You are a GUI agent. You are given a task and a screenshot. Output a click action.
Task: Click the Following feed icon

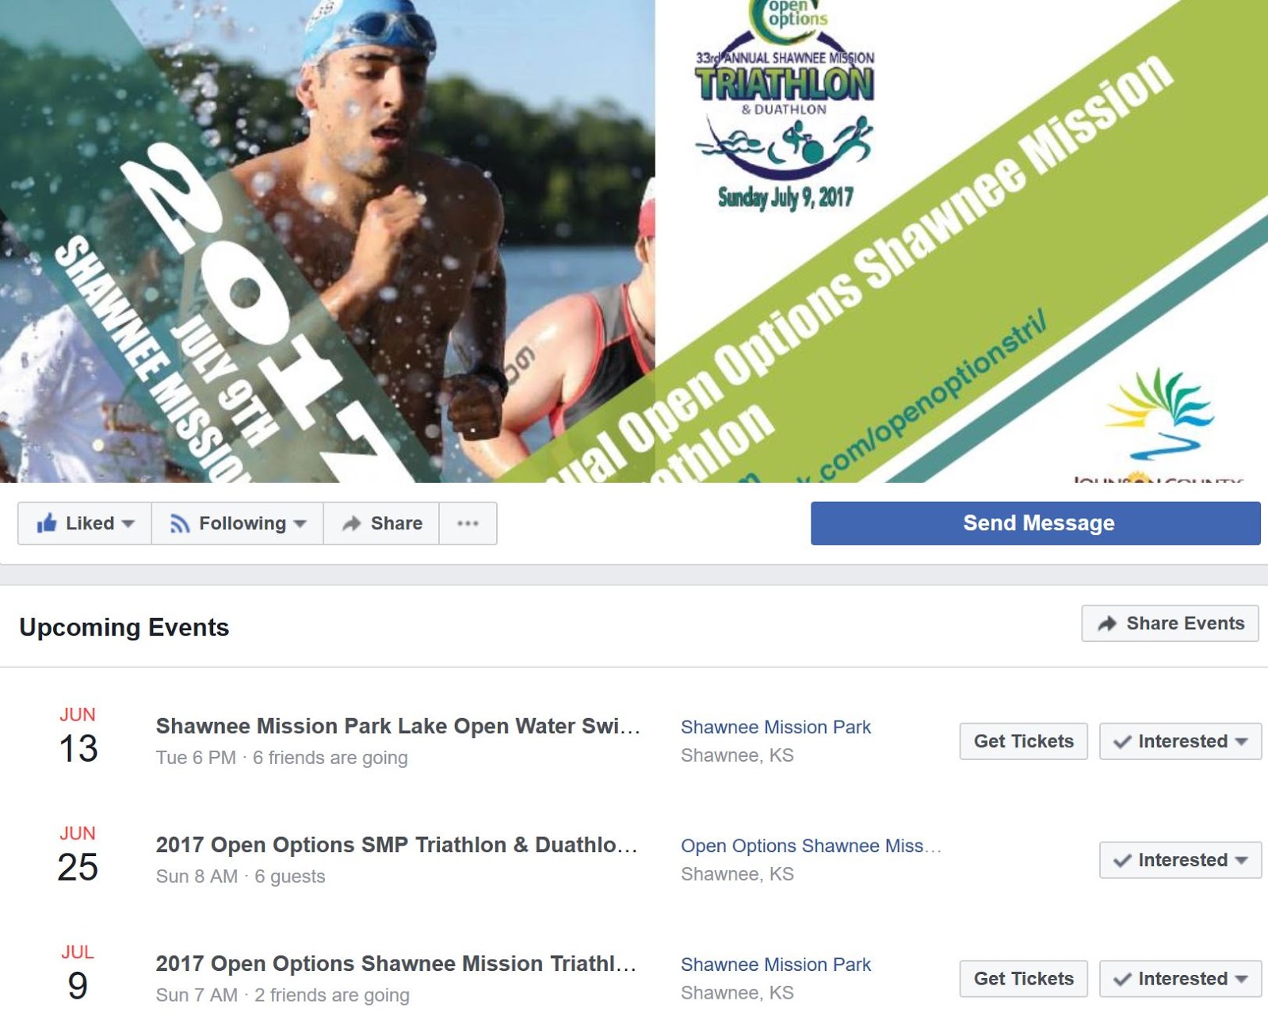click(180, 524)
